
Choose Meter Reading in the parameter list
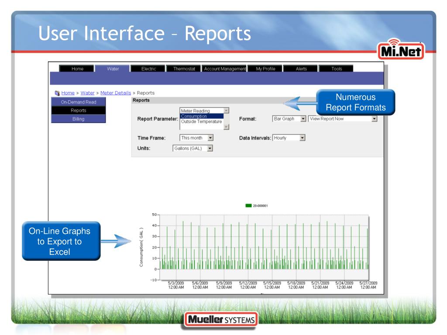pyautogui.click(x=202, y=111)
